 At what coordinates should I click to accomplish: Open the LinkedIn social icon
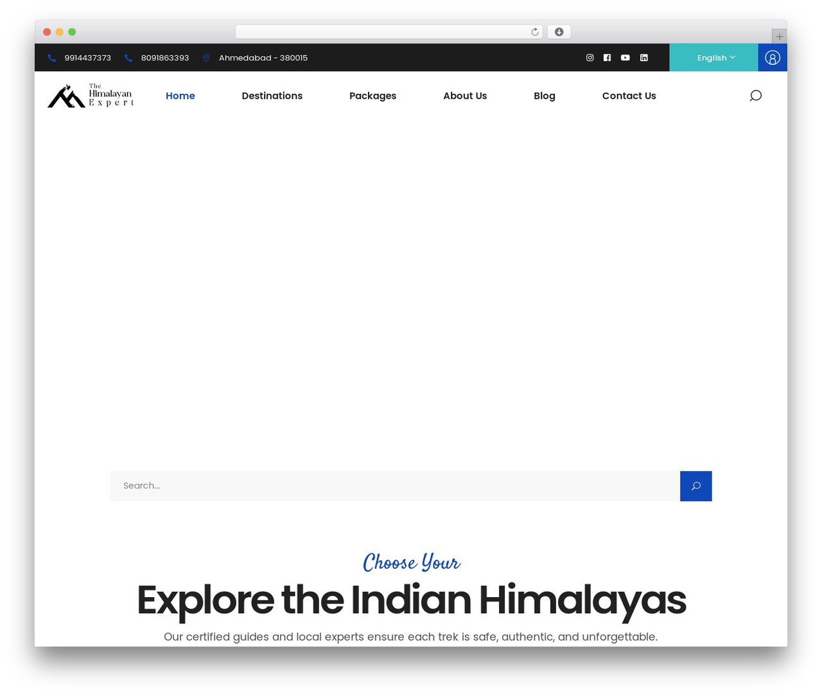(643, 58)
